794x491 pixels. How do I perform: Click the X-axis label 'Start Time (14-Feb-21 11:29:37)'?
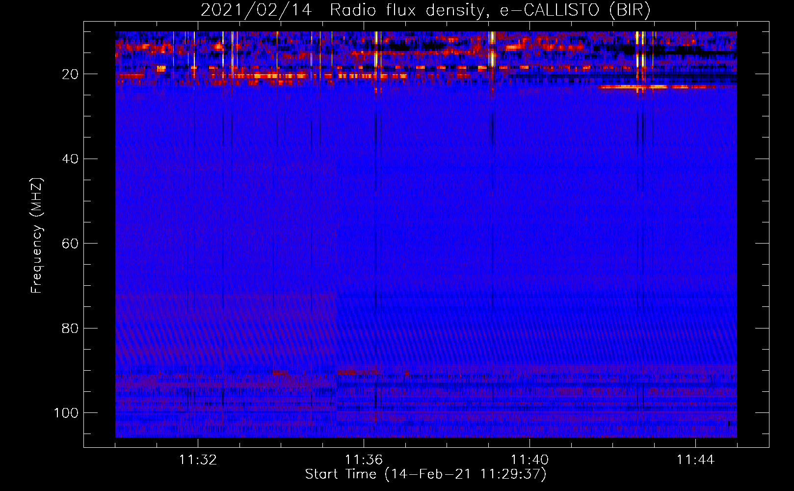point(425,474)
